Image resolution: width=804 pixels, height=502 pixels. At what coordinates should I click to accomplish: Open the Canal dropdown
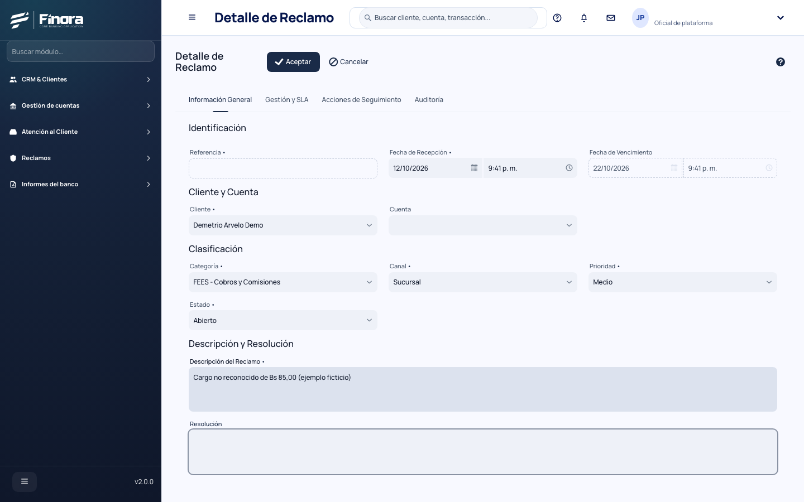coord(483,282)
